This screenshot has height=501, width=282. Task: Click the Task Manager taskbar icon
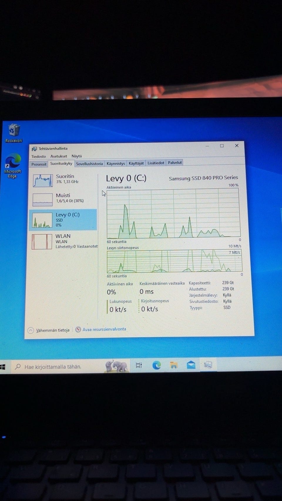(208, 365)
